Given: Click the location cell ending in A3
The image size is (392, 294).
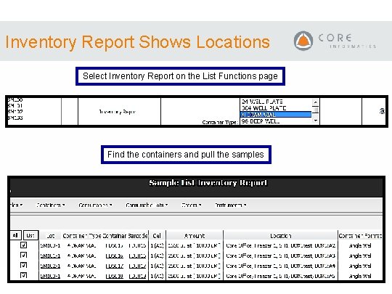Looking at the screenshot, I should [x=280, y=256].
